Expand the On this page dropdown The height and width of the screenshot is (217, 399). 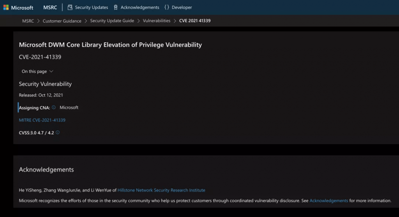click(37, 72)
